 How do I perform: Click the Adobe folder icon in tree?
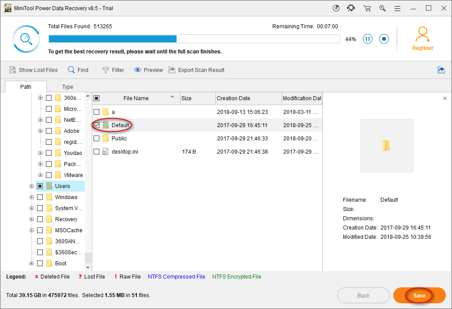point(58,131)
